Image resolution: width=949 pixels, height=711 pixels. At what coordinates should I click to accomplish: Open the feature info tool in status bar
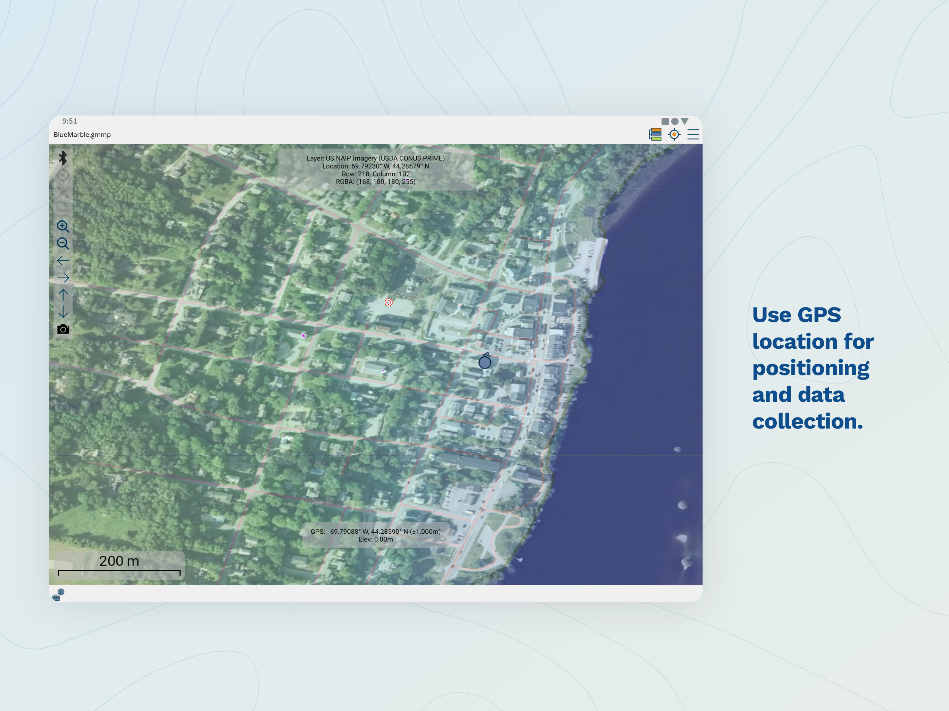click(58, 594)
